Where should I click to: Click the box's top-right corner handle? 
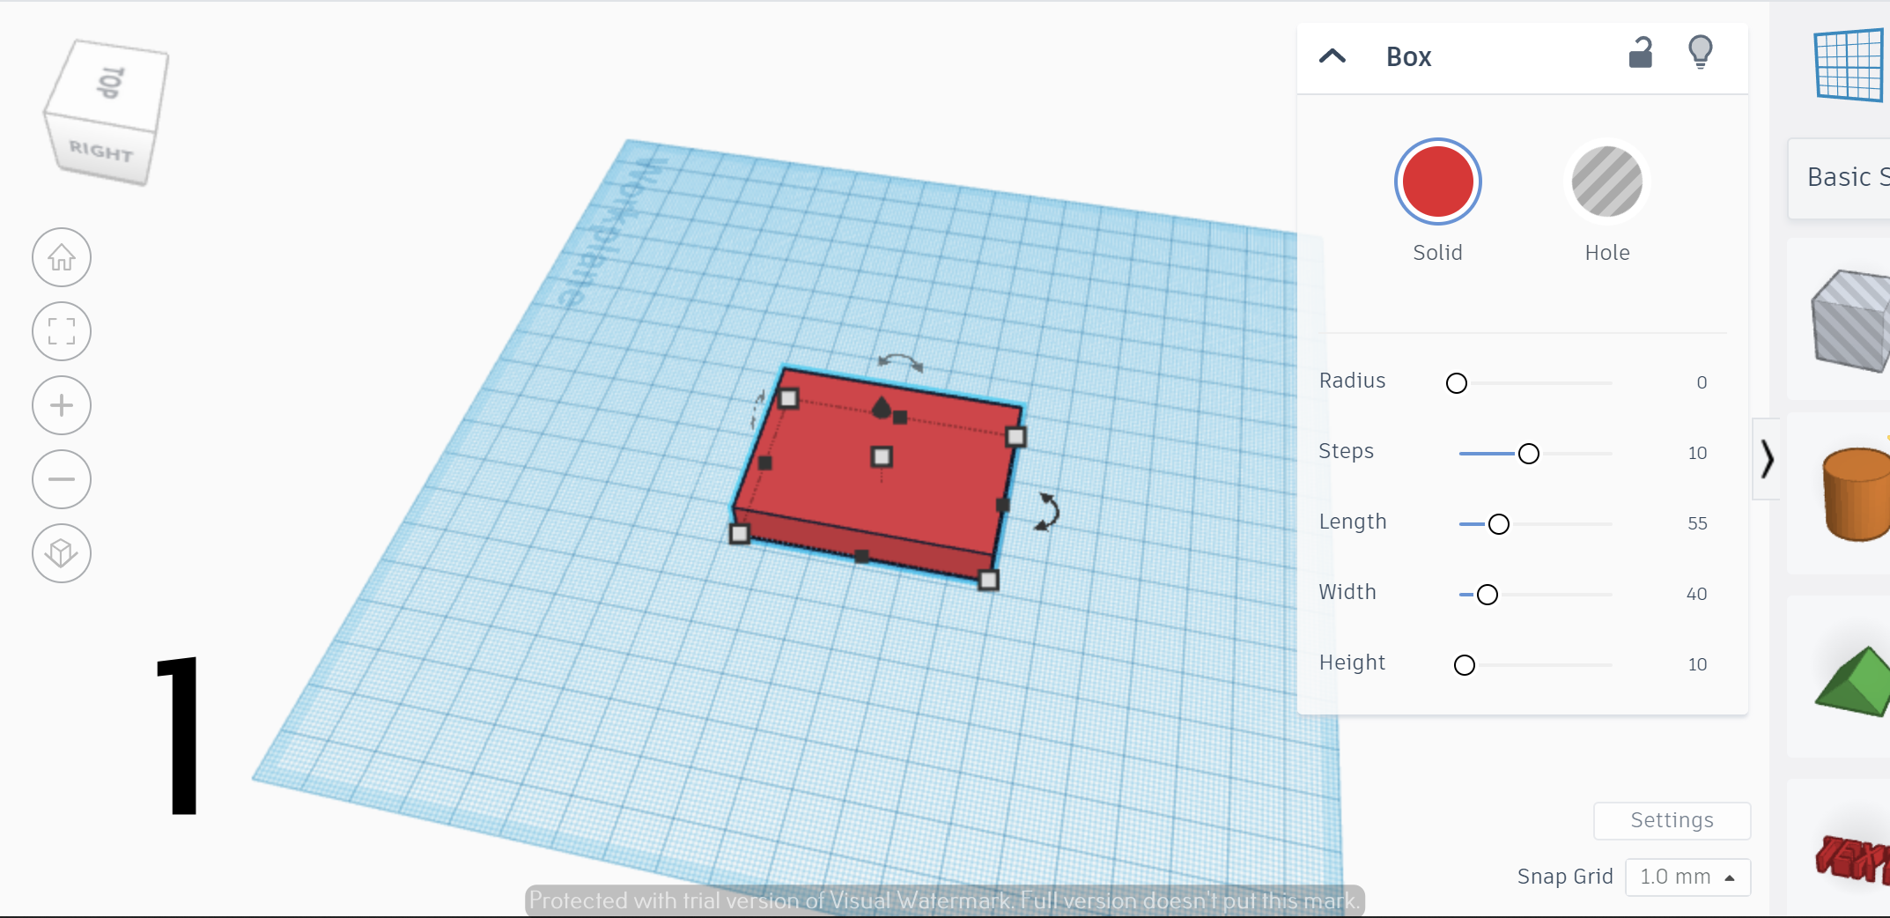(x=1015, y=436)
